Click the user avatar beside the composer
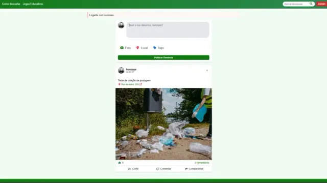Viewport: 327px width, 183px height. tap(121, 25)
